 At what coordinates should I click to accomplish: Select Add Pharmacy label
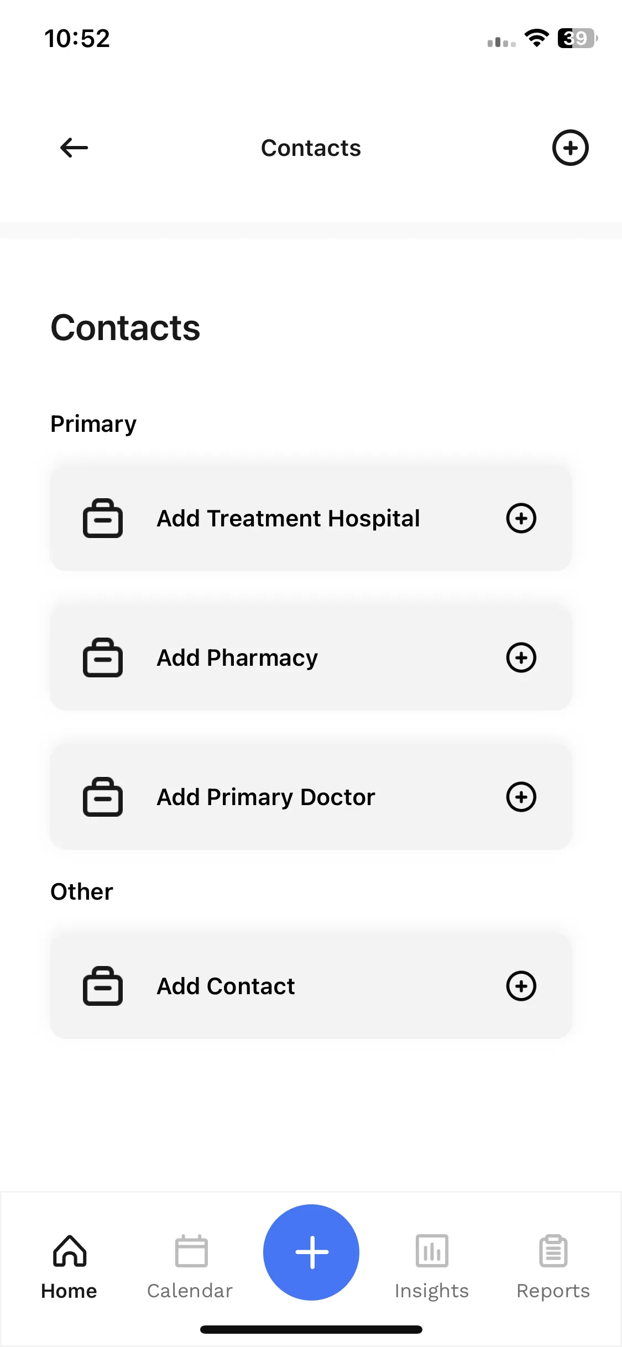(x=237, y=658)
